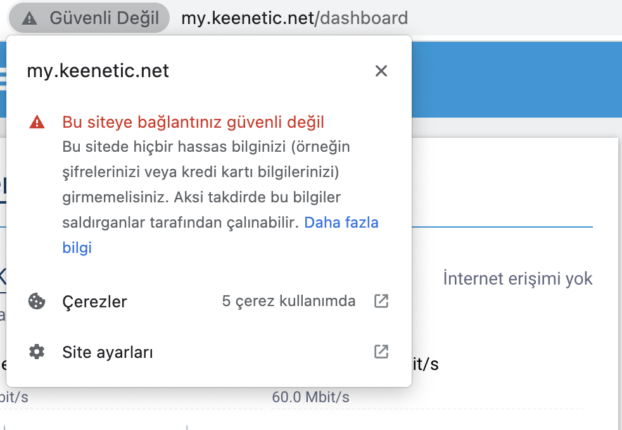Open the Çerezler menu entry
The width and height of the screenshot is (622, 430).
coord(209,302)
